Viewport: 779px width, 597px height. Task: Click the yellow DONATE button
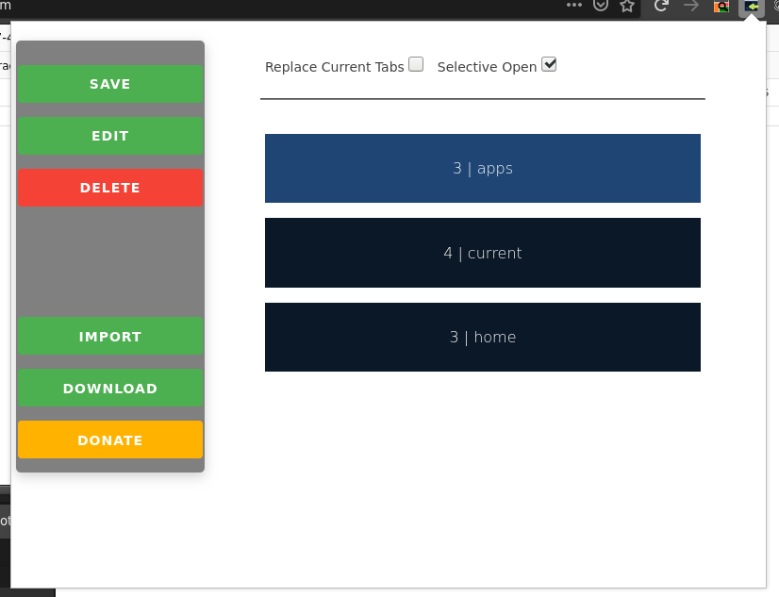point(110,439)
